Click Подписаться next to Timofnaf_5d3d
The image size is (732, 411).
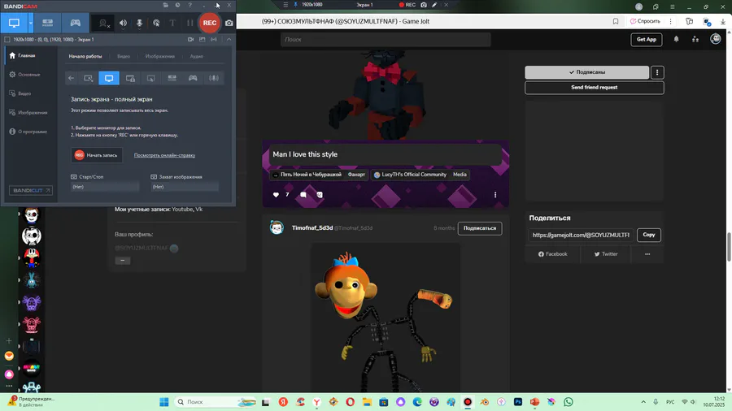[x=480, y=228]
